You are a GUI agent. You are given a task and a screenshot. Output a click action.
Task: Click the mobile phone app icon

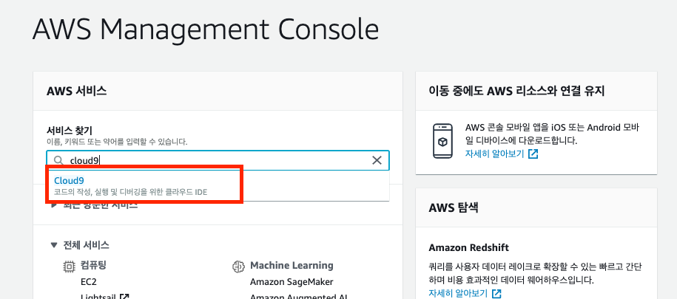442,141
